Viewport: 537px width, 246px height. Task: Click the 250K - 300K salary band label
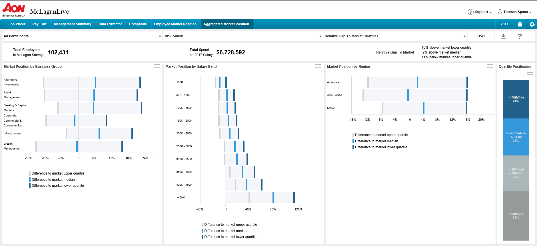coord(184,146)
